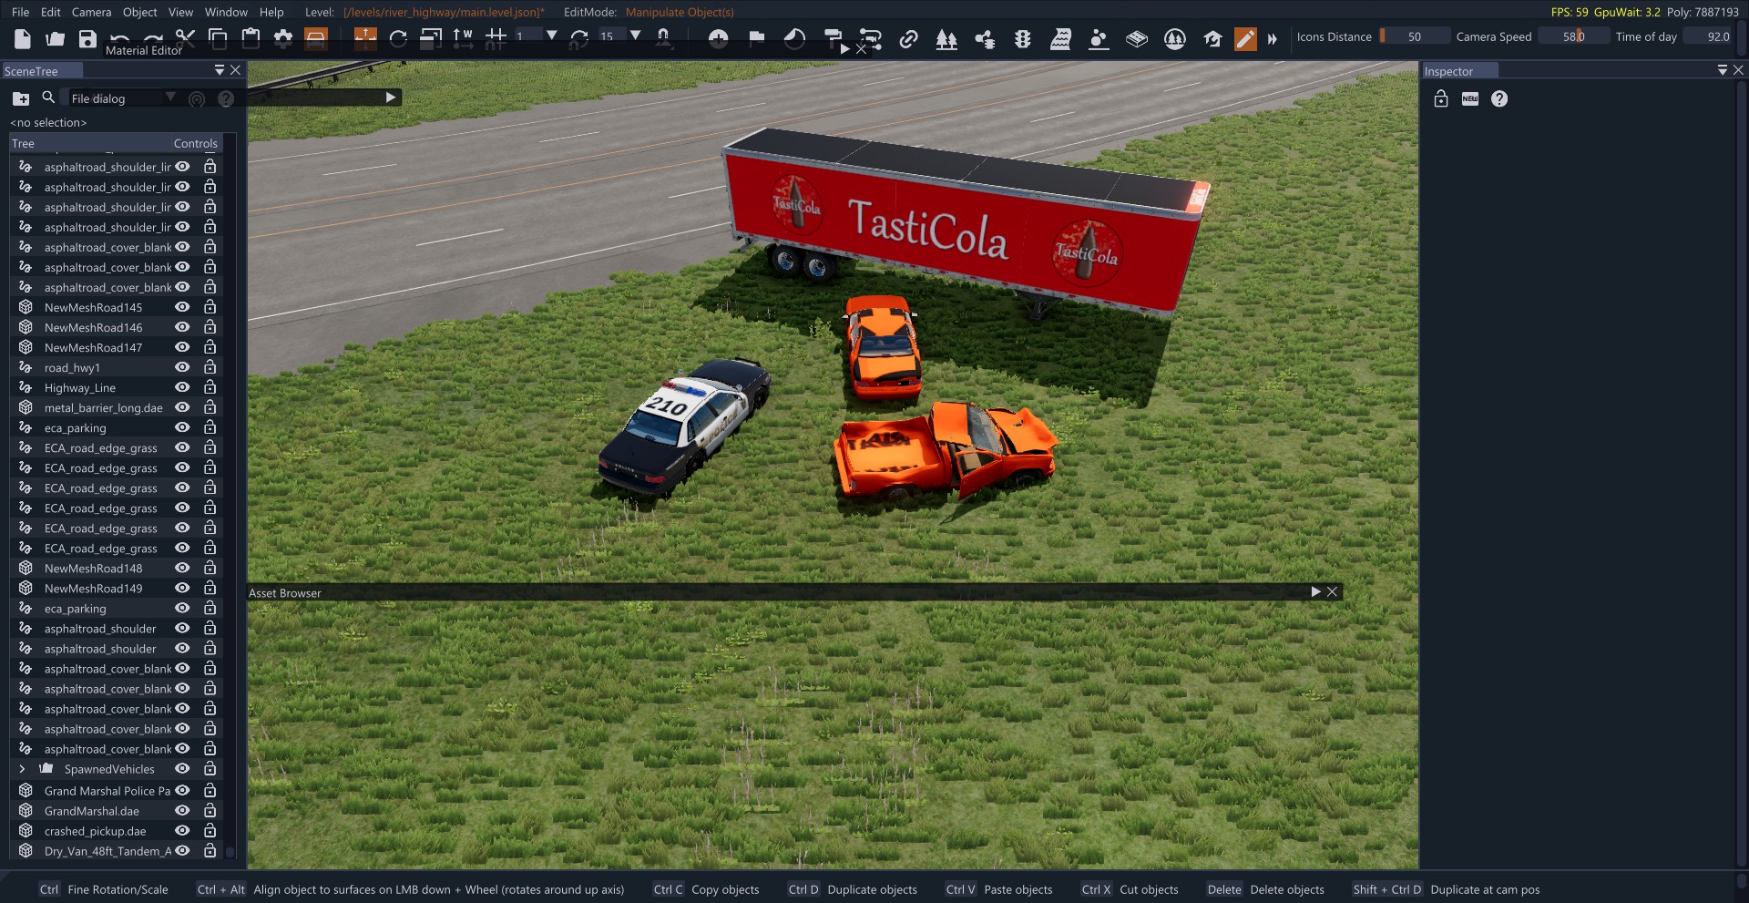Copy with the overlapping pages icon
This screenshot has width=1749, height=903.
pos(218,38)
